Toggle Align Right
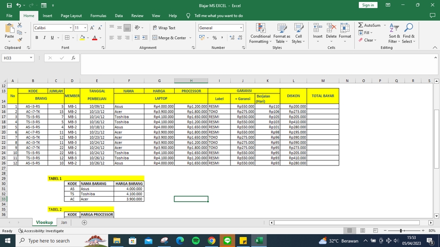Viewport: 440px width, 247px height. pos(127,38)
